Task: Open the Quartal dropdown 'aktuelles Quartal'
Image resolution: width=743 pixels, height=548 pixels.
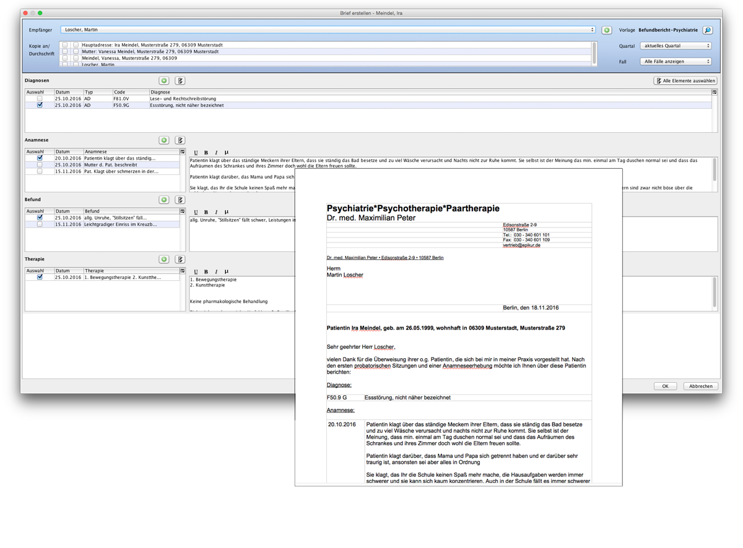Action: click(x=676, y=46)
